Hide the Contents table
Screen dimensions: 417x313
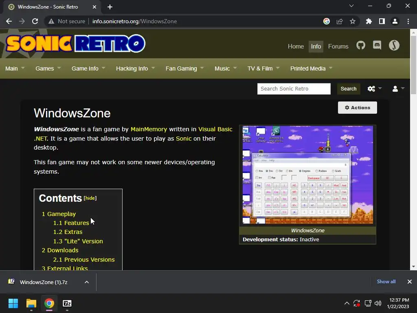[90, 198]
